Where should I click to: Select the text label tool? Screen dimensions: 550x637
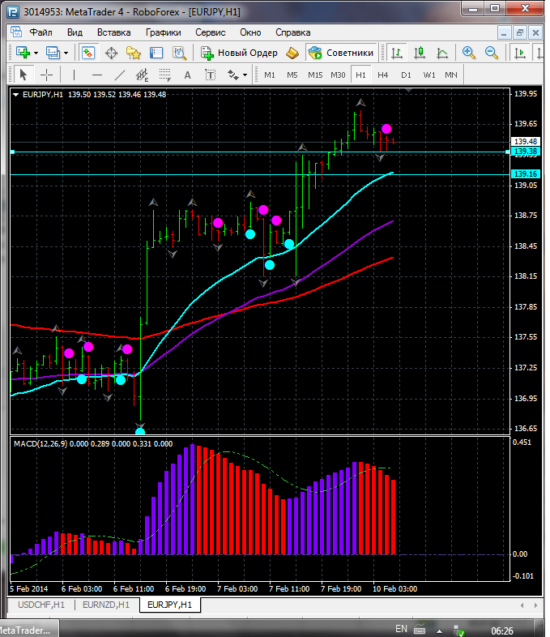(211, 75)
